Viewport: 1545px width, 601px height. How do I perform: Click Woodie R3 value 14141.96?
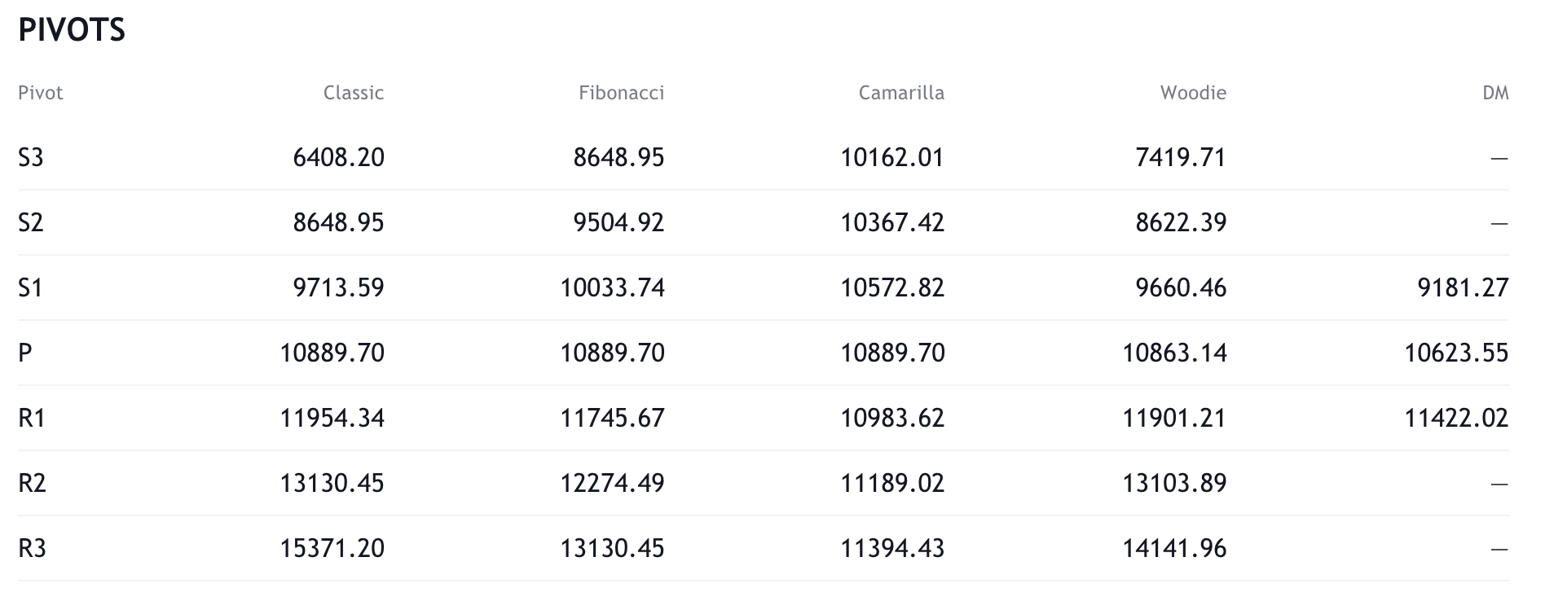1174,548
